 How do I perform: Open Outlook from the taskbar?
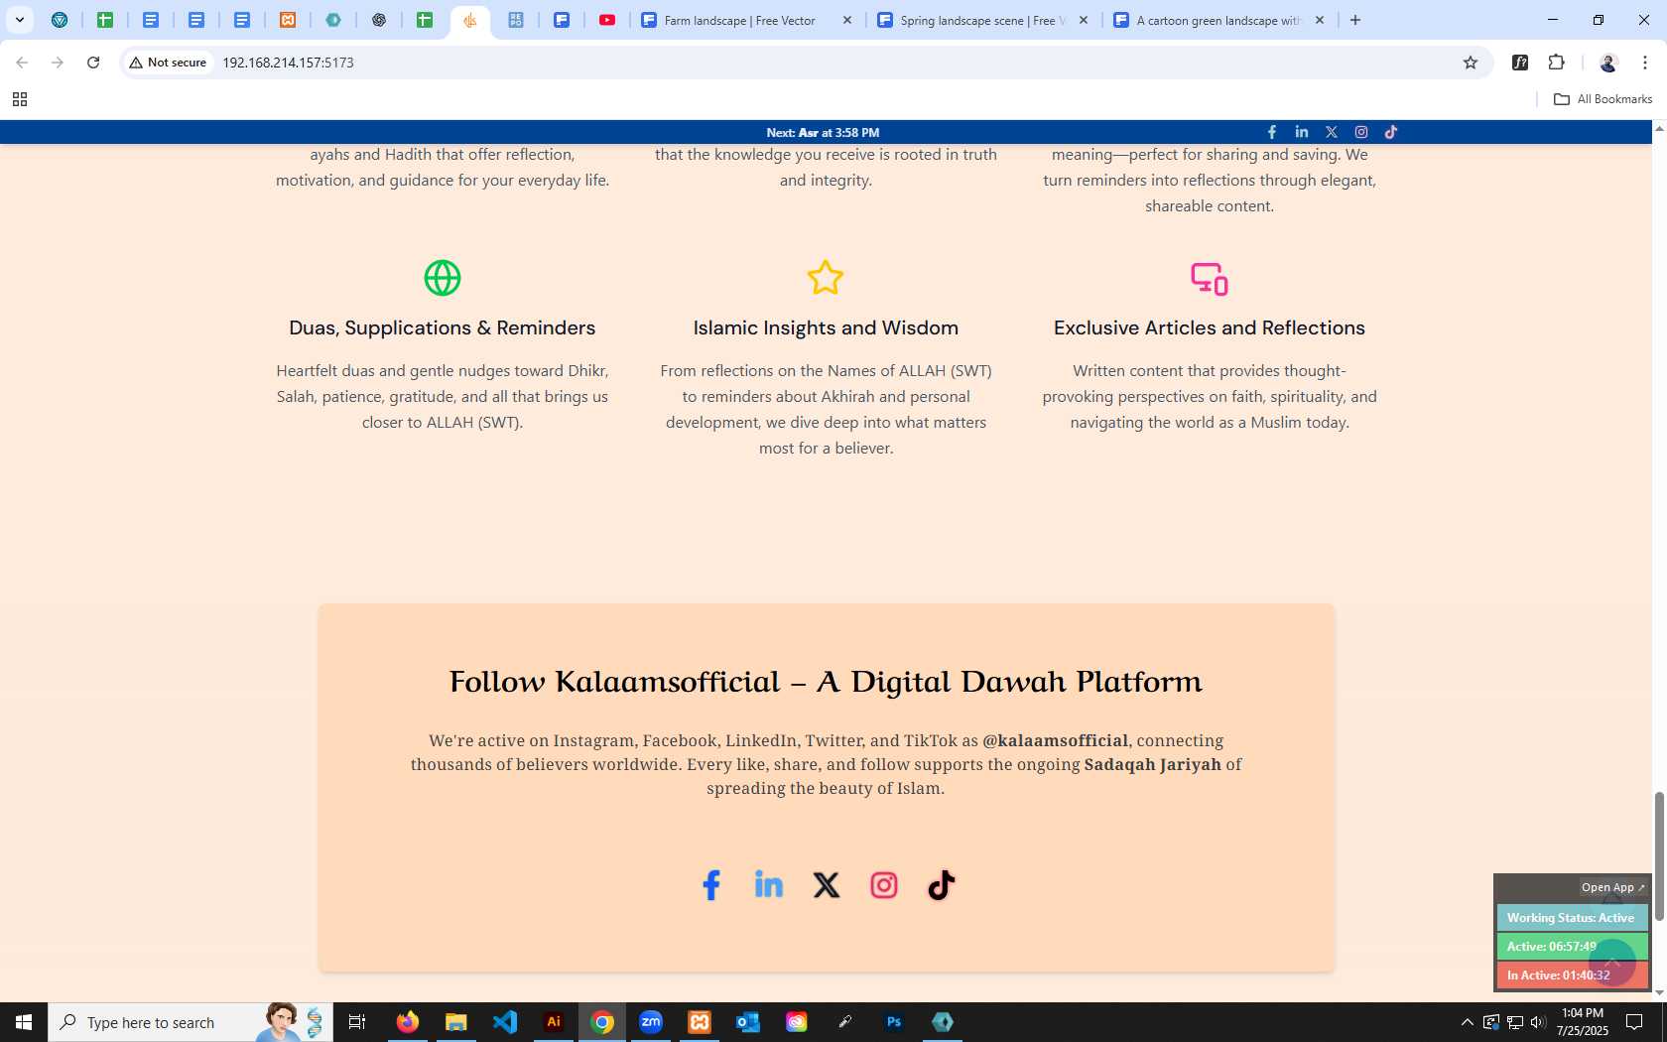coord(748,1022)
